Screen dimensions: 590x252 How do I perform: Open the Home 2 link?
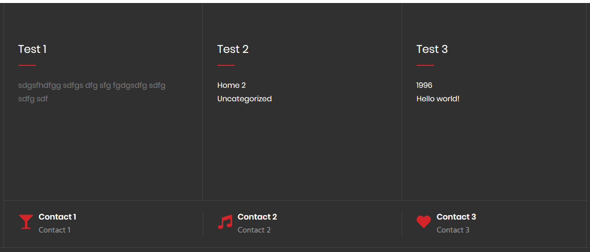pyautogui.click(x=232, y=85)
